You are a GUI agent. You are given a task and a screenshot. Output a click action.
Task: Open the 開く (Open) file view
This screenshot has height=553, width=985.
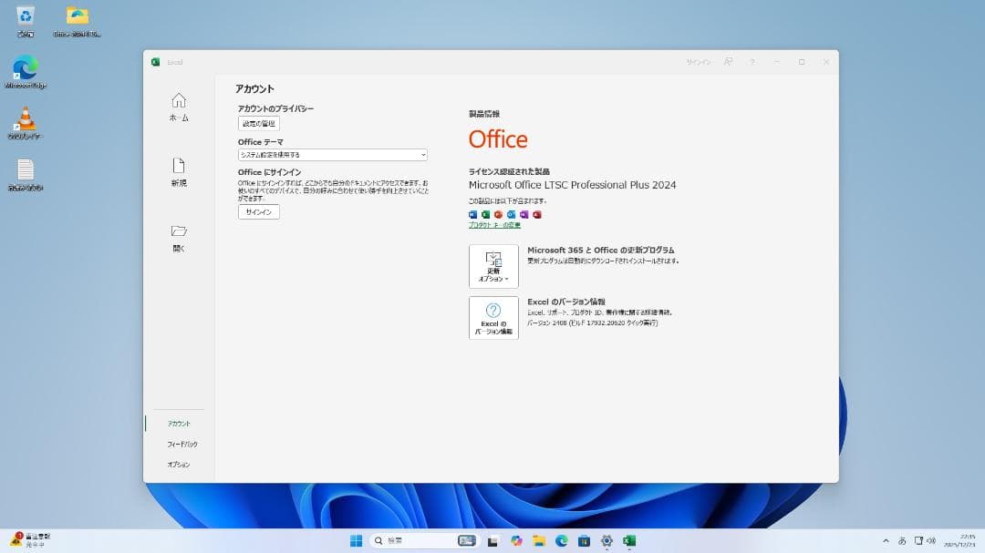pyautogui.click(x=178, y=238)
